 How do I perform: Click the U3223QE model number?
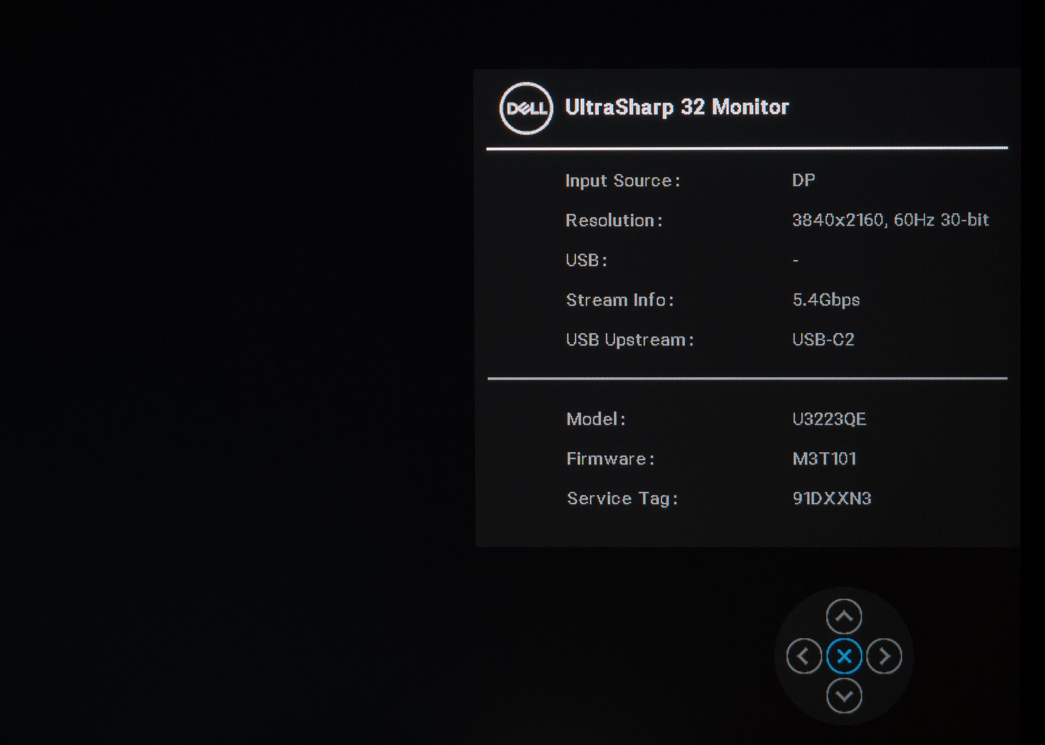(829, 419)
